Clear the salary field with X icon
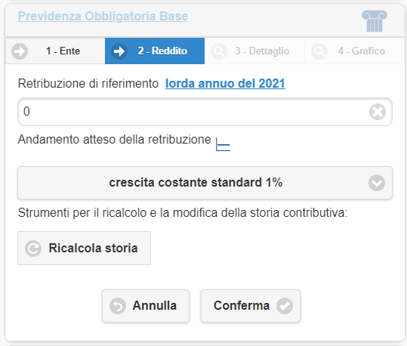407x346 pixels. pos(378,112)
